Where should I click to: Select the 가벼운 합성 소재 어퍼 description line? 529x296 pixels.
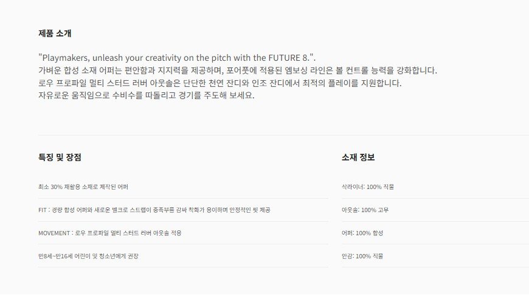coord(238,71)
